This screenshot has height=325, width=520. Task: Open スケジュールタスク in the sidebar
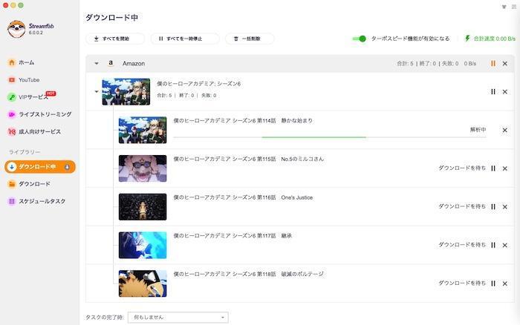coord(37,201)
